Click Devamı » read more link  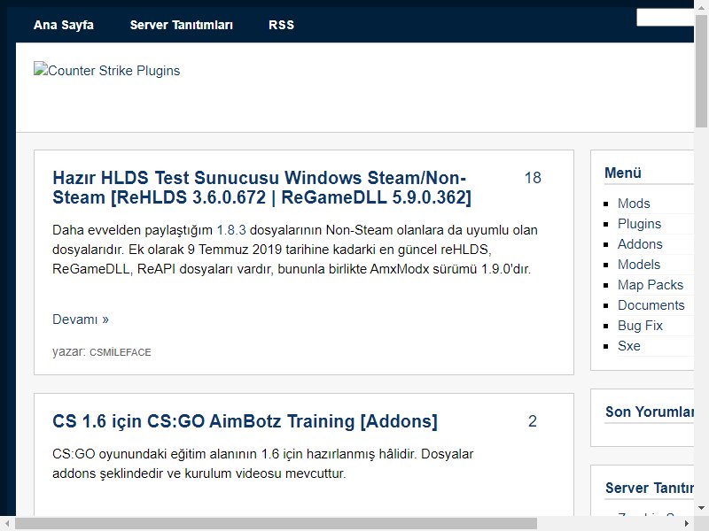pos(81,319)
